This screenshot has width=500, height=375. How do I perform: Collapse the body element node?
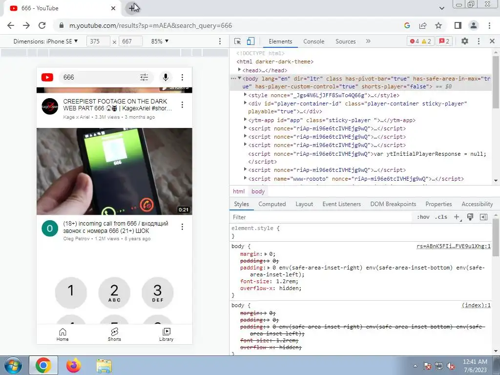[239, 79]
